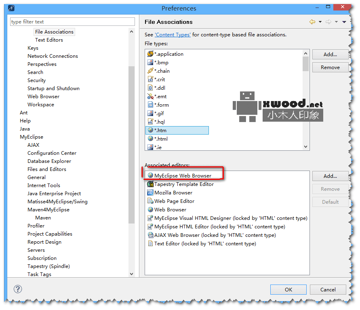The width and height of the screenshot is (360, 310).
Task: Click Remove next to File types list
Action: [330, 67]
